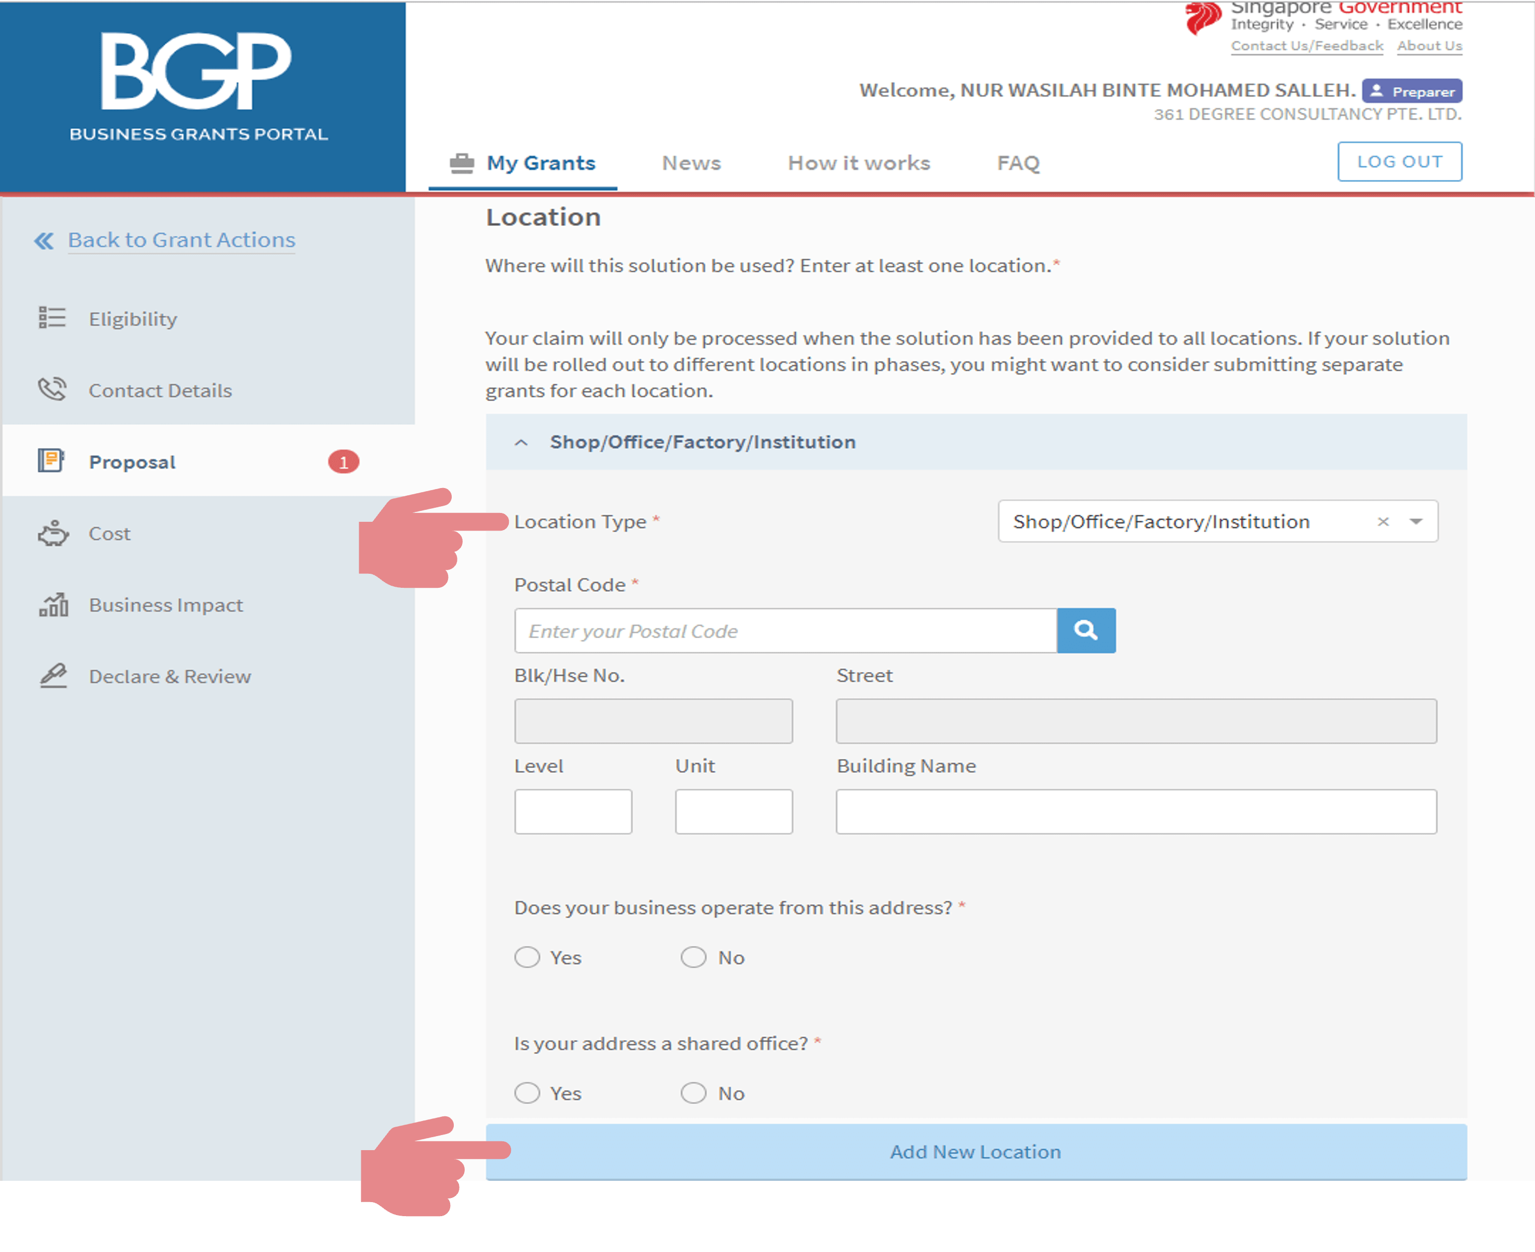Click the Eligibility checklist icon in sidebar

52,318
